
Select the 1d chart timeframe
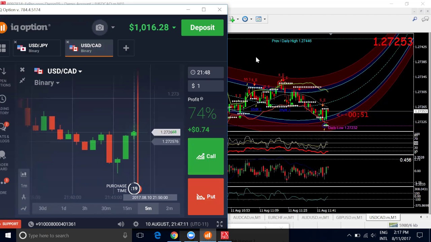(64, 208)
